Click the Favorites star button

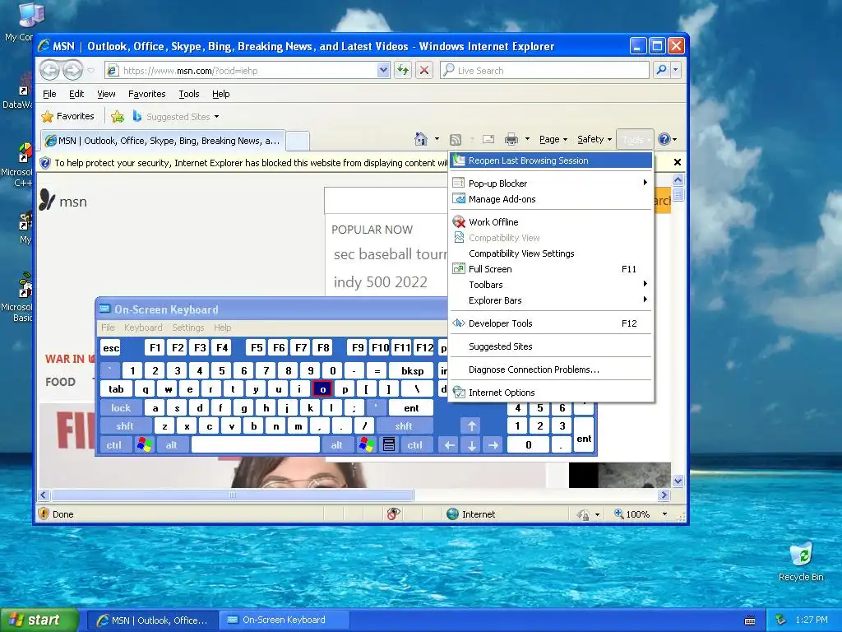coord(67,116)
